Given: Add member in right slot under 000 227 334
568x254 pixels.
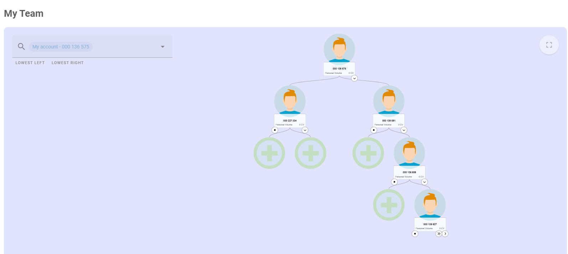Looking at the screenshot, I should pos(310,153).
